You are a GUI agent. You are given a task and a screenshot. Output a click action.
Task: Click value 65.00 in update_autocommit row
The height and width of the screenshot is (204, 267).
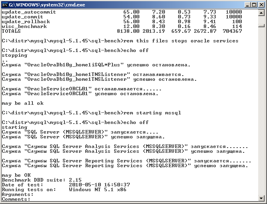[x=131, y=12]
